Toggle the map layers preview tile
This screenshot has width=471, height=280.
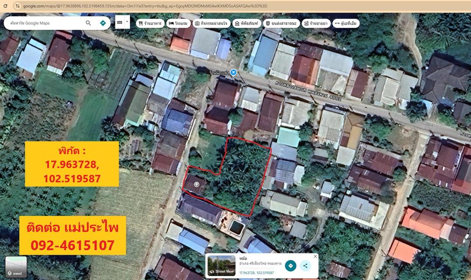click(x=16, y=266)
